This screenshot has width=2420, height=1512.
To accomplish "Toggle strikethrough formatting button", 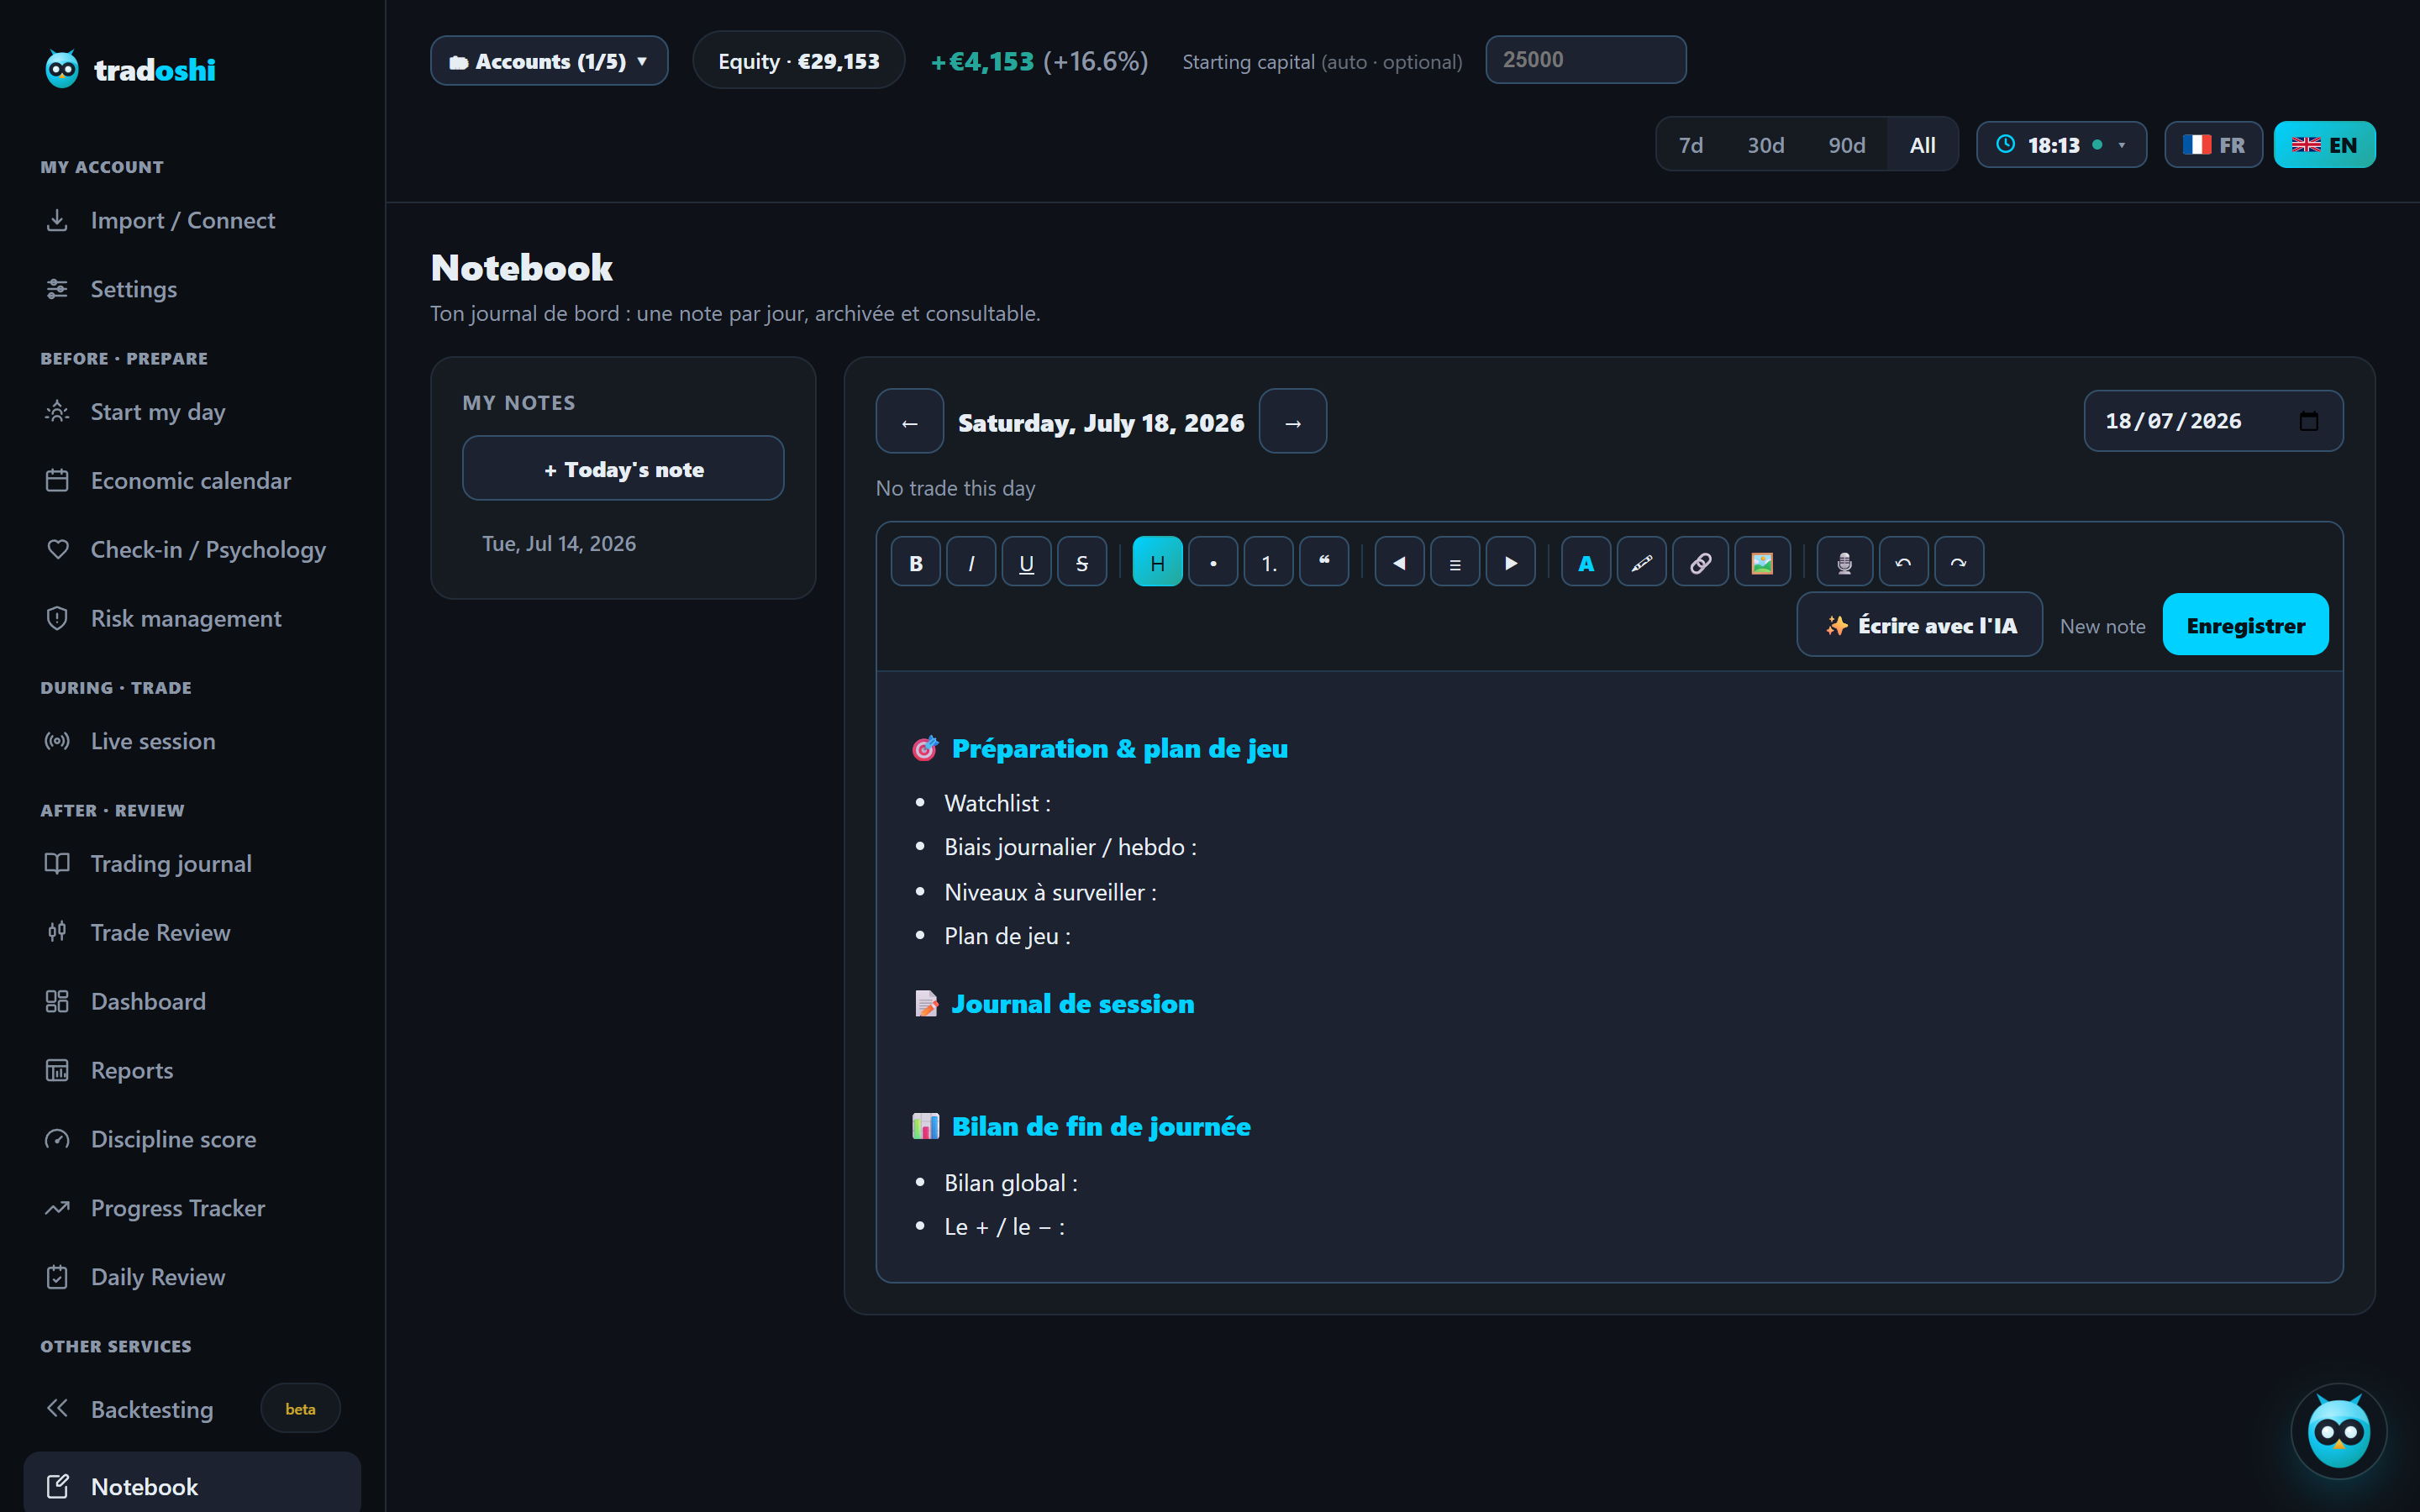I will coord(1082,562).
